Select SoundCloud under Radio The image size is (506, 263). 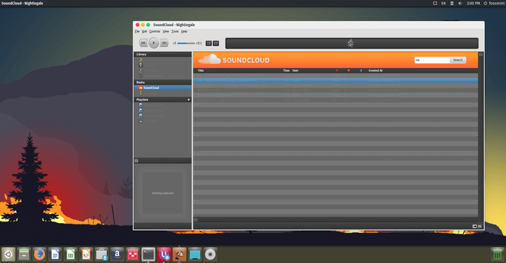pos(162,88)
